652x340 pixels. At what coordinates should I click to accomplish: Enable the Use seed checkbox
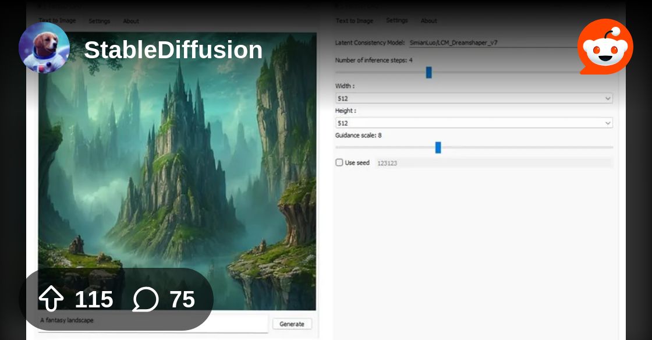click(339, 162)
